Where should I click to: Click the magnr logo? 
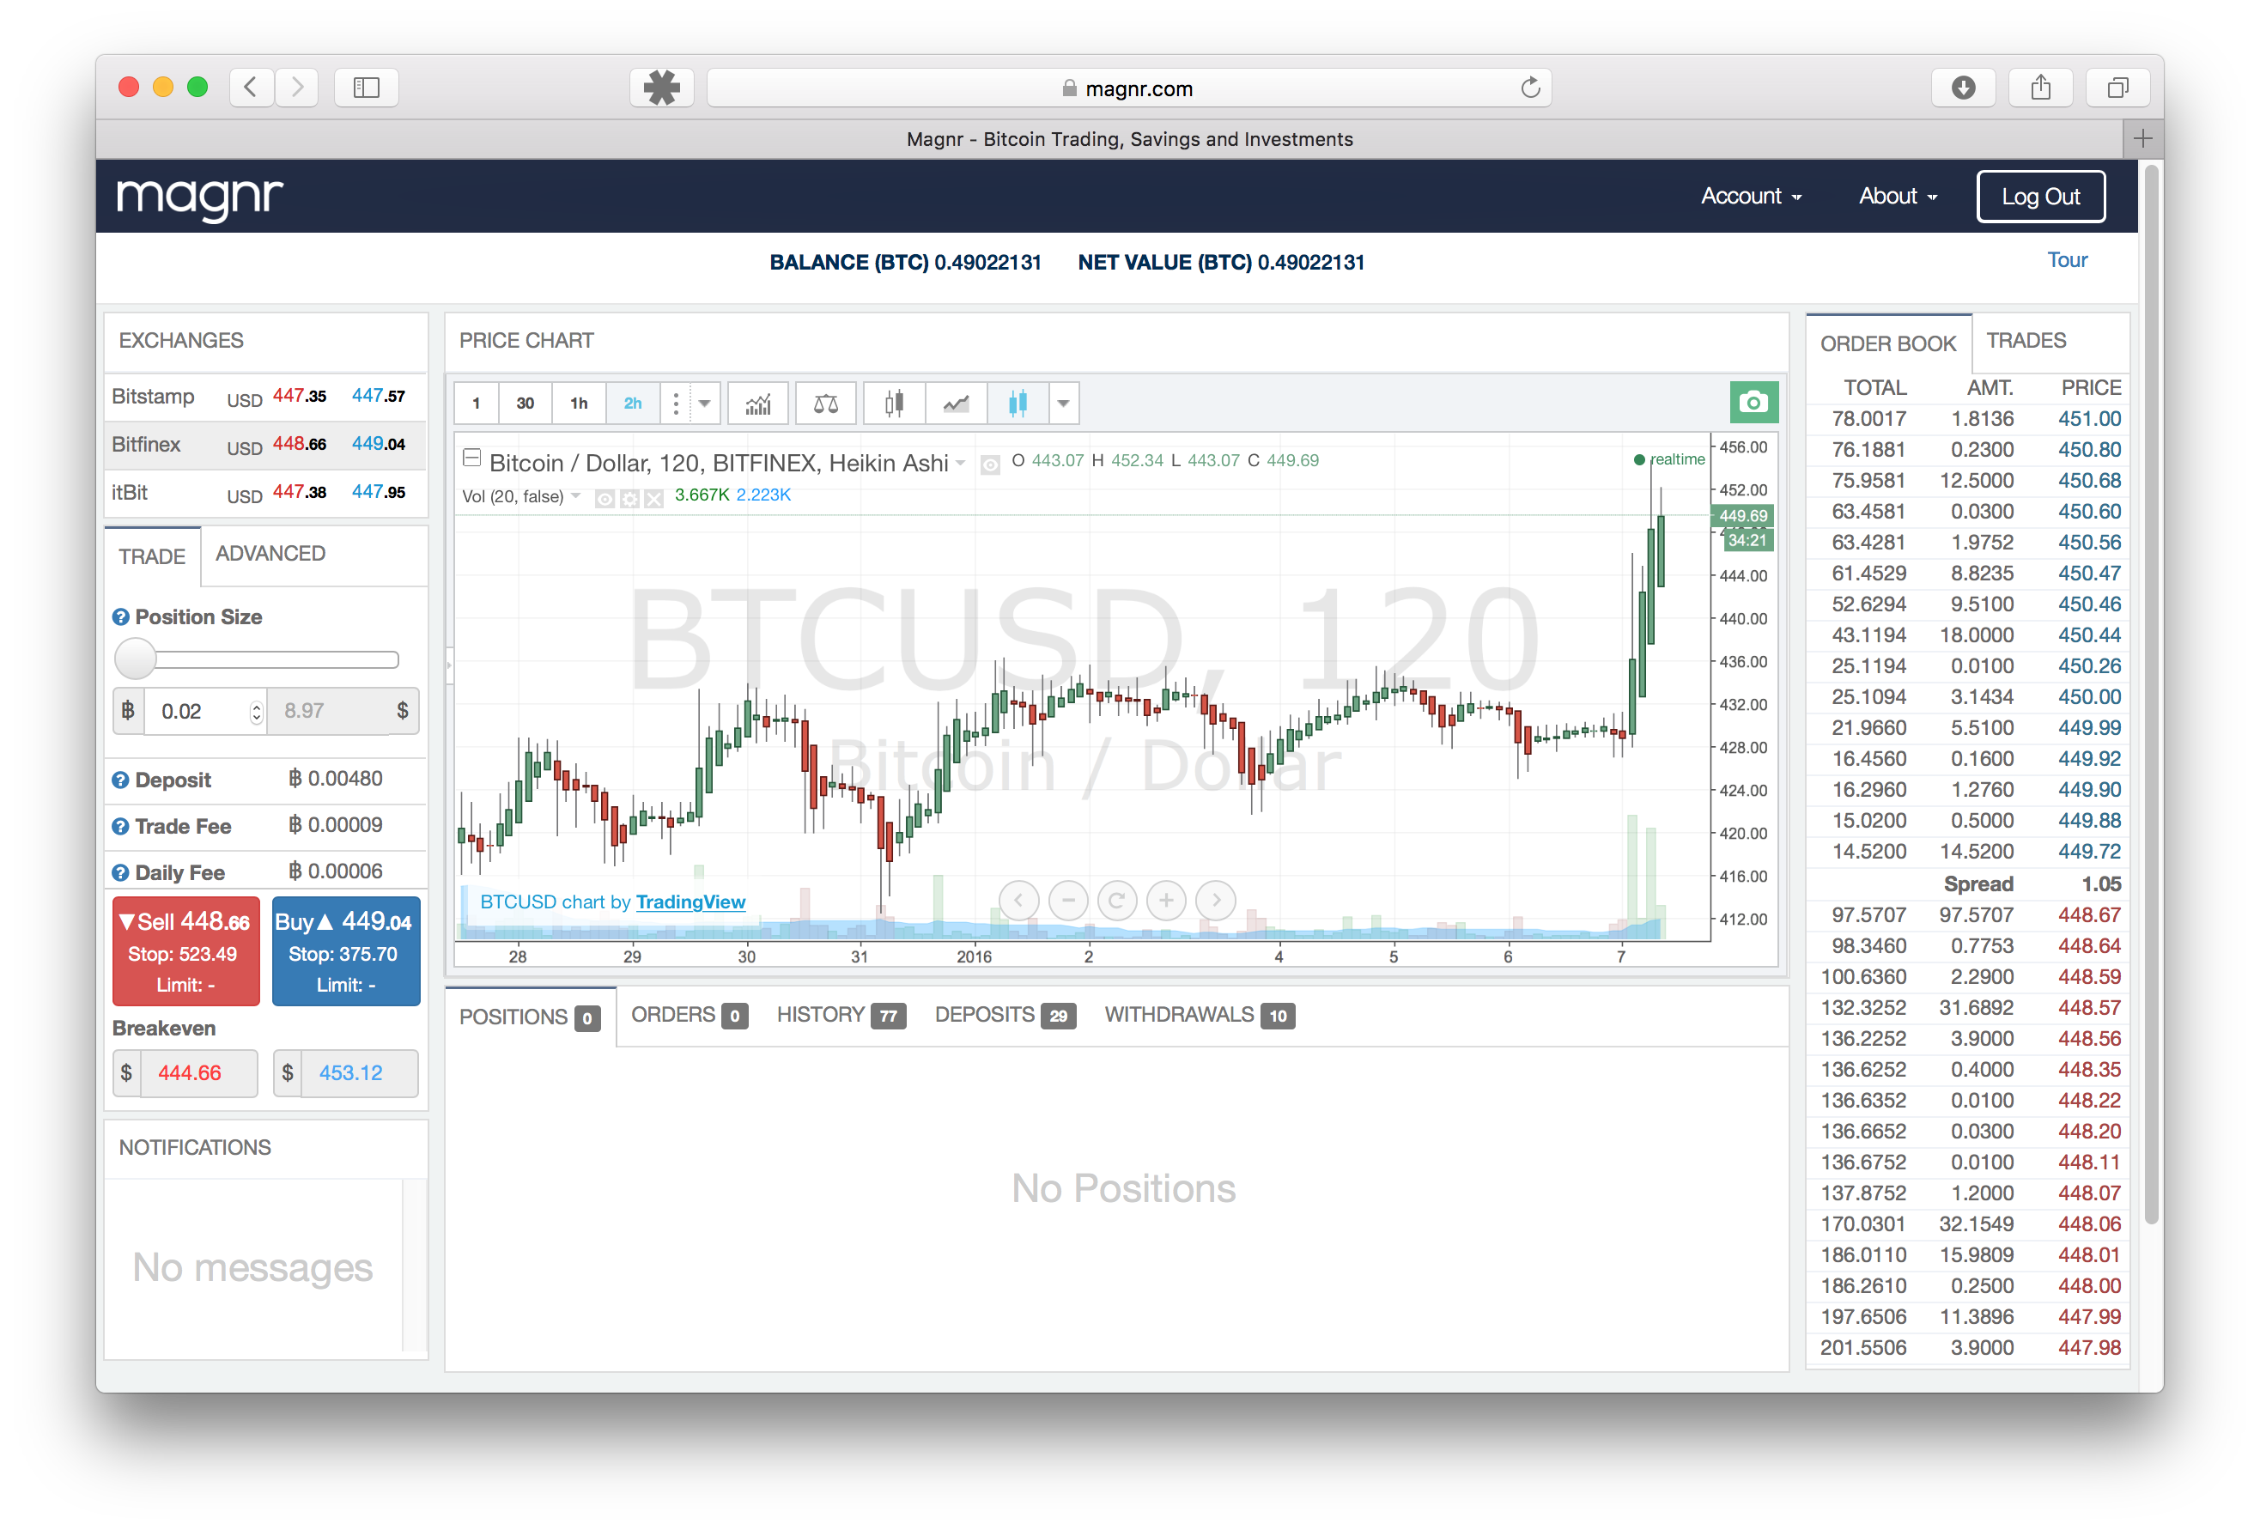point(199,197)
